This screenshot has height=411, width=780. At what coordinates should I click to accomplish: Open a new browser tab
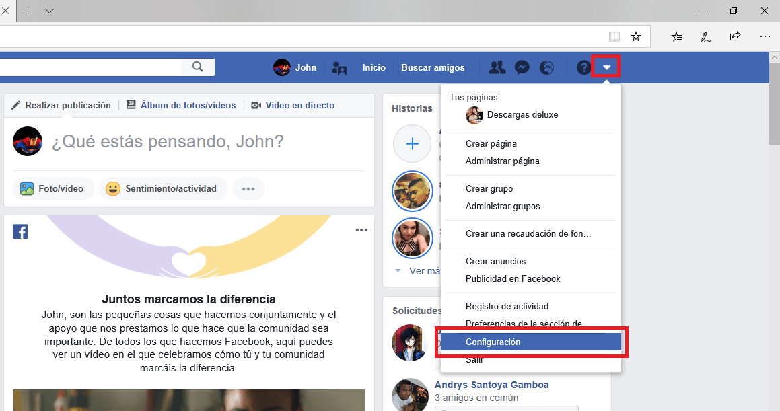(x=28, y=11)
